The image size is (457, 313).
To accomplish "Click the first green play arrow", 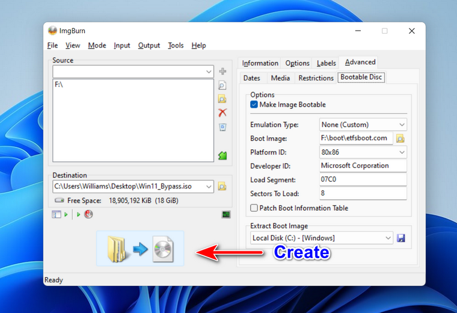I will pyautogui.click(x=66, y=214).
